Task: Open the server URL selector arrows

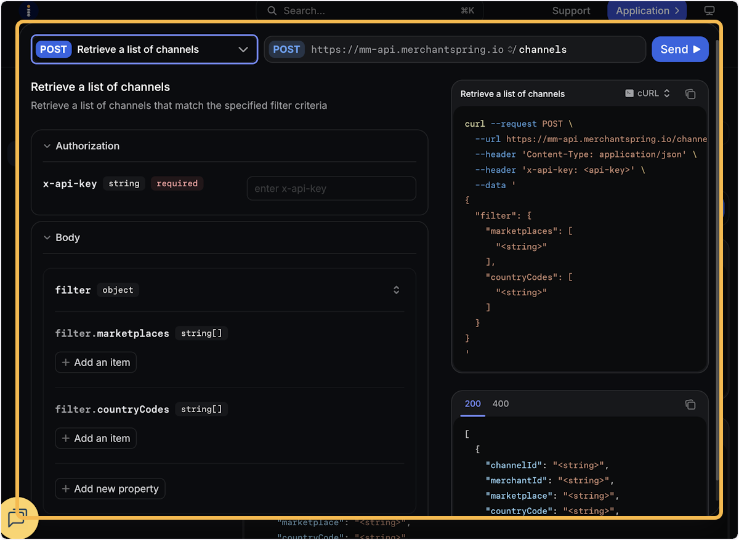Action: [x=511, y=50]
